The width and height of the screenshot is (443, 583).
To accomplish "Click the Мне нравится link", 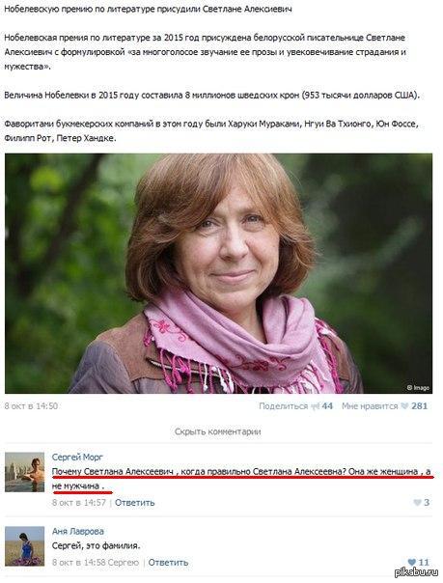I will click(x=370, y=406).
